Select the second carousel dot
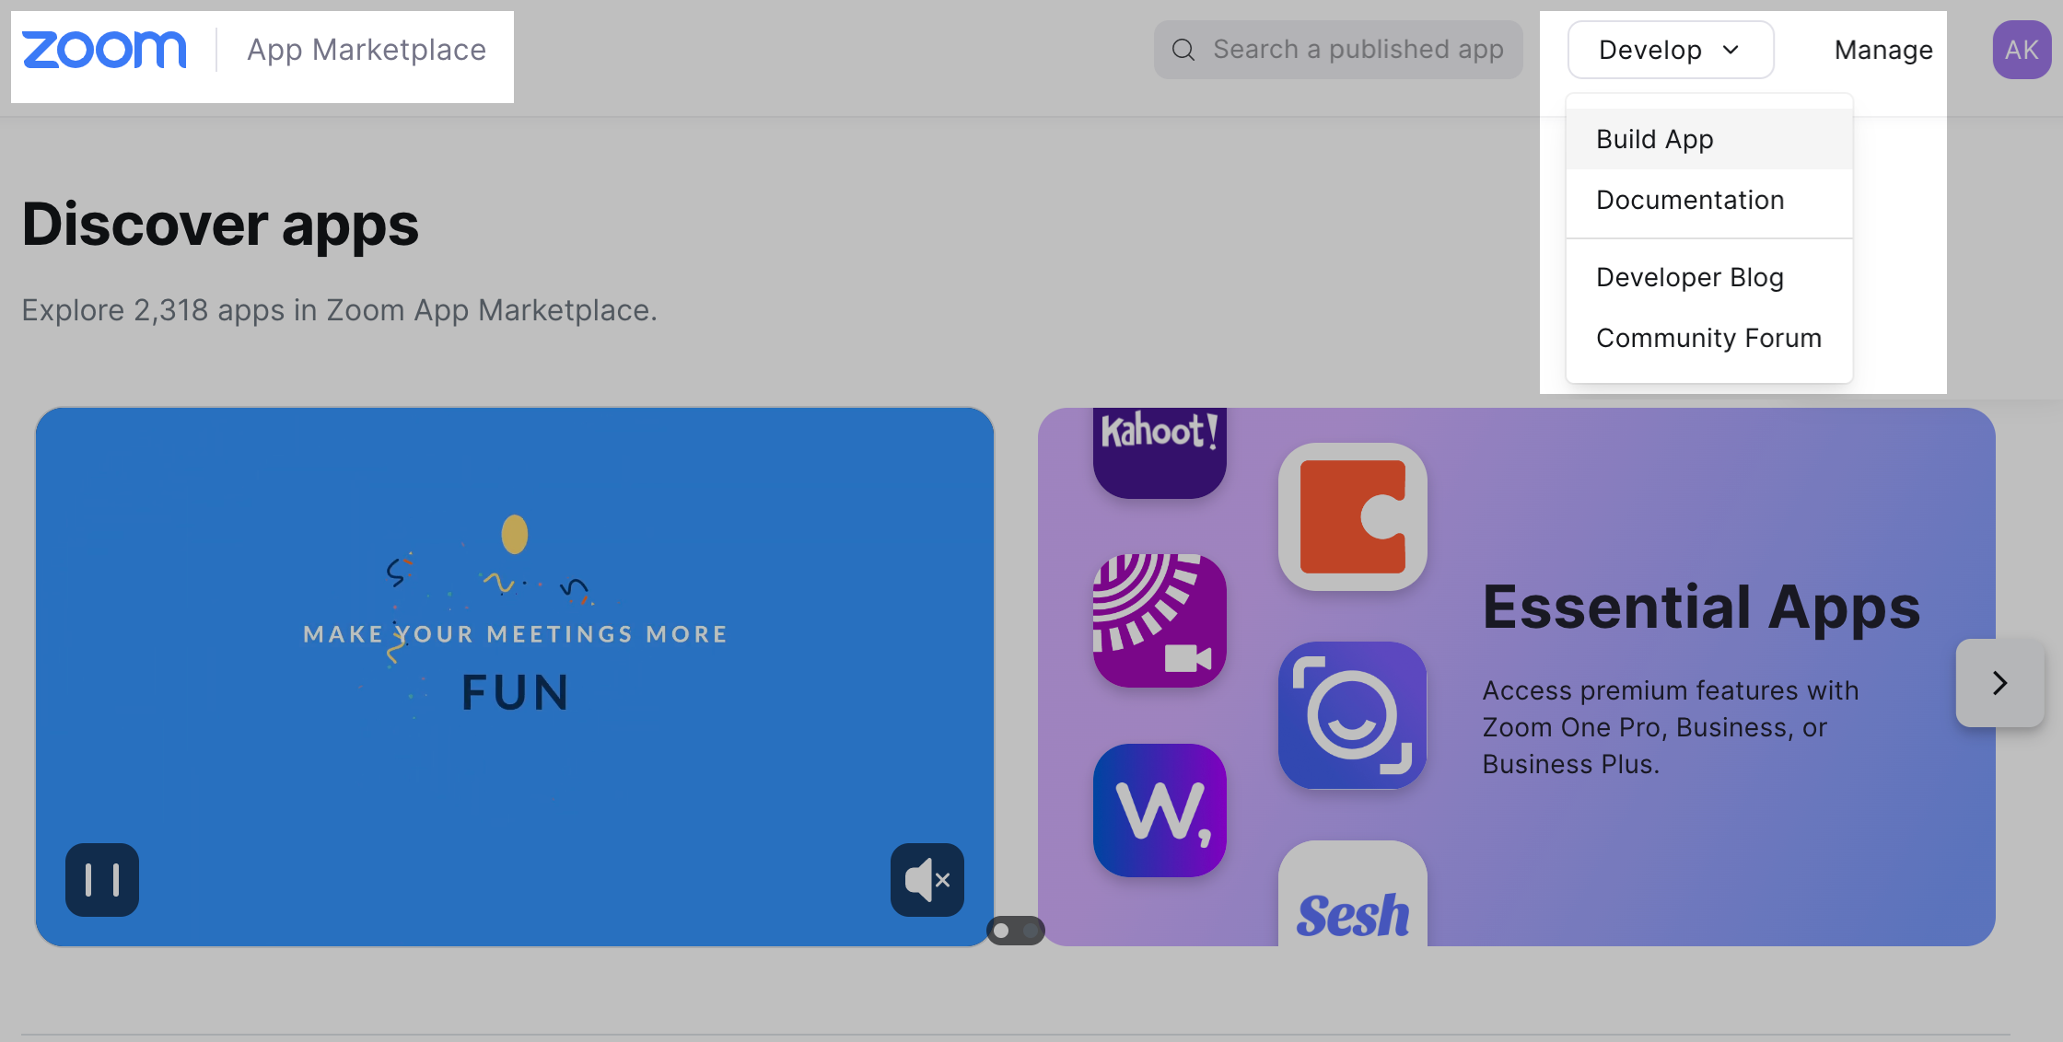The image size is (2063, 1042). (x=1031, y=931)
